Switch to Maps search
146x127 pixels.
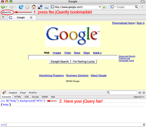[x=87, y=53]
